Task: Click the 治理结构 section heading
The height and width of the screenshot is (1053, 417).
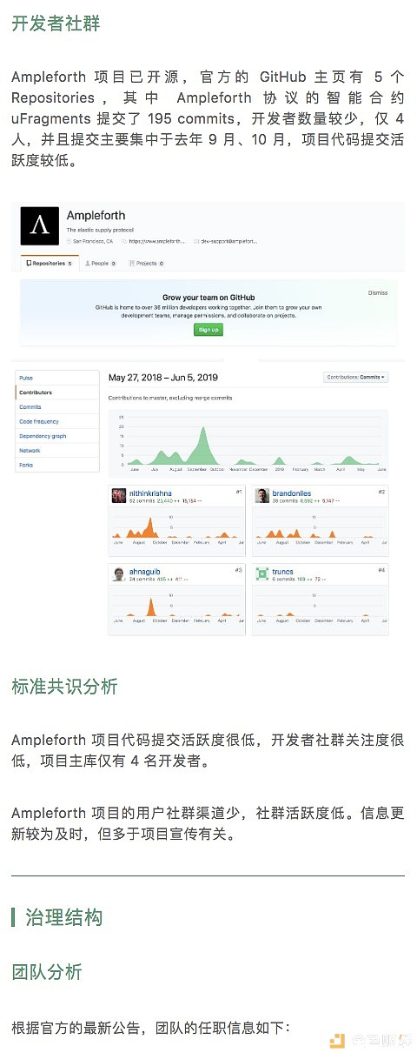Action: point(64,917)
